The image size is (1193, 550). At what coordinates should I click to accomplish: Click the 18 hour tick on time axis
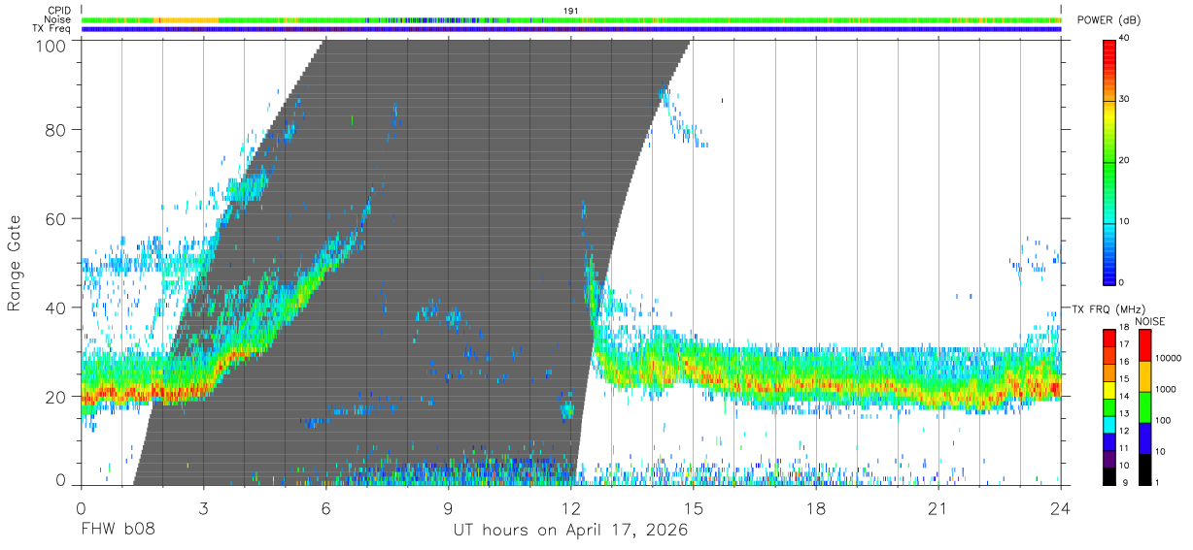tap(815, 508)
